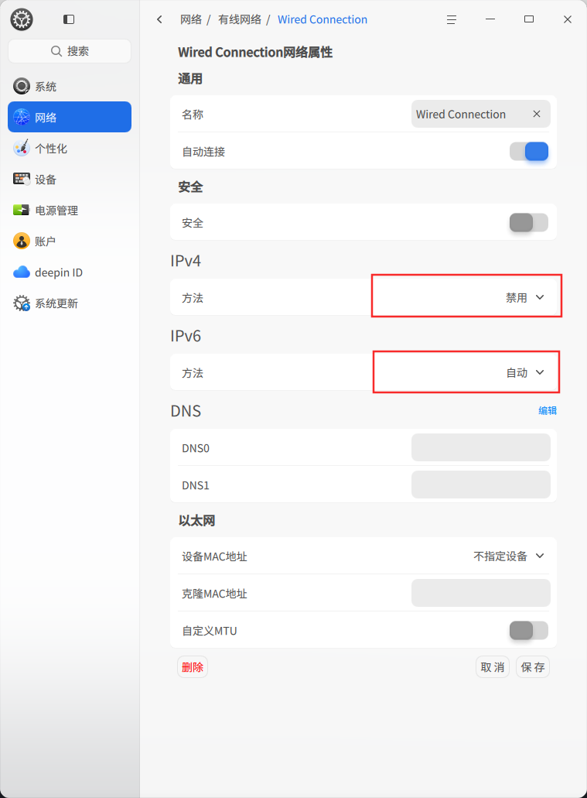
Task: Click the 取消 button
Action: [493, 666]
